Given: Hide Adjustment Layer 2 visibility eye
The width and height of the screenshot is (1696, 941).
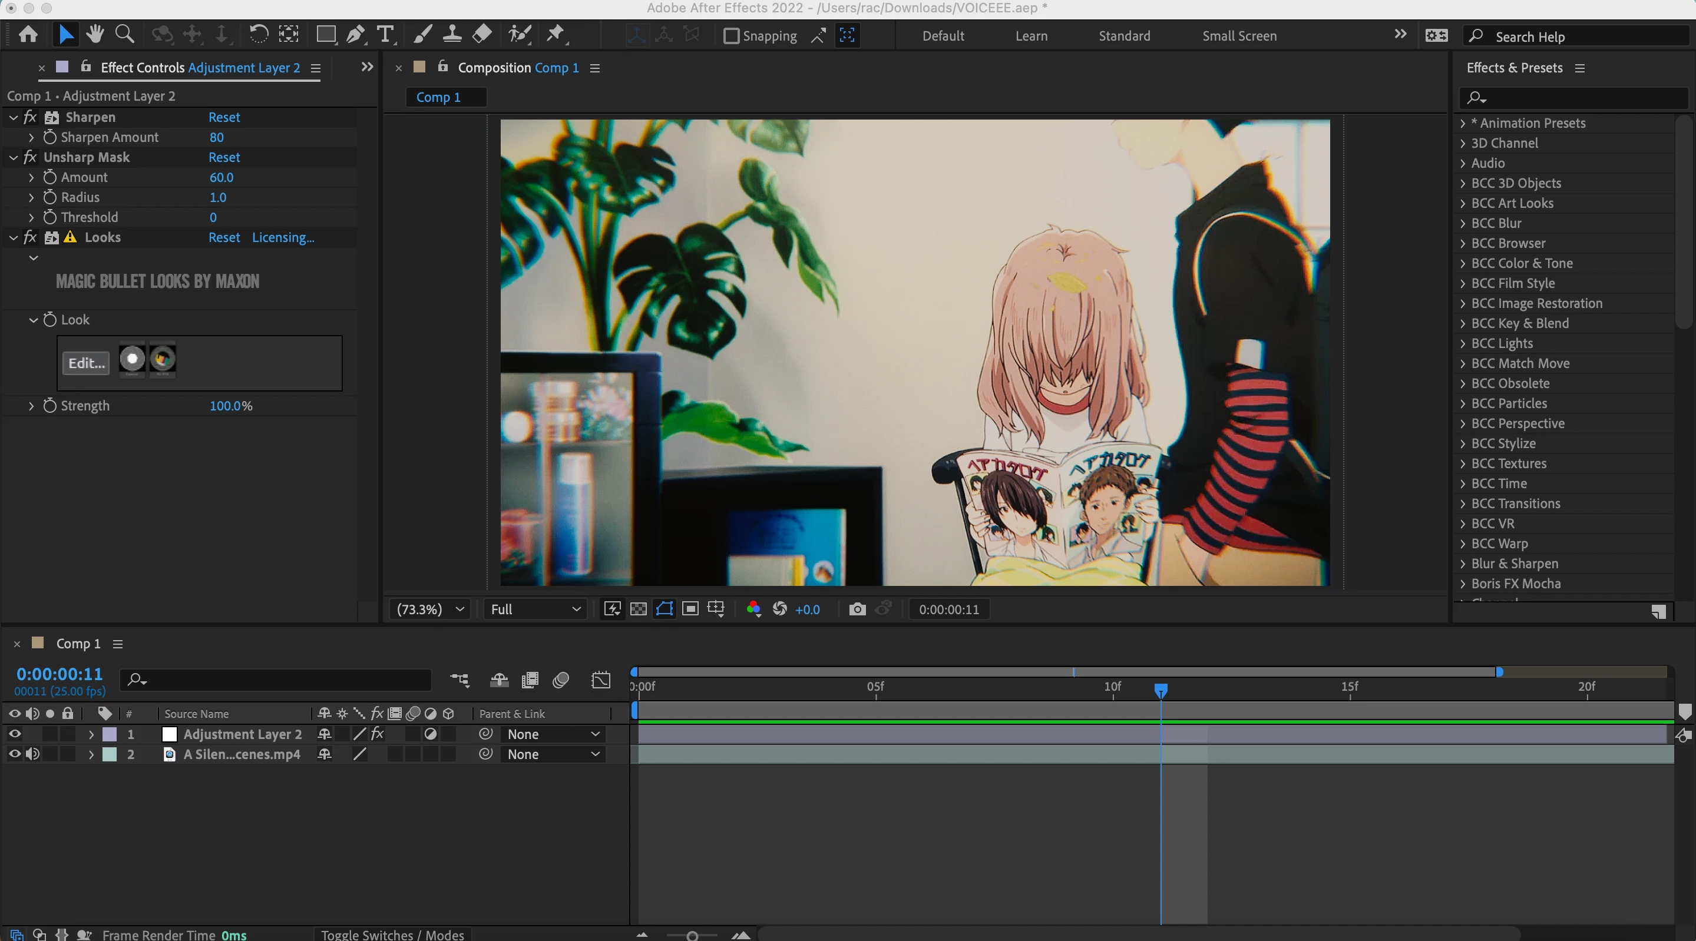Looking at the screenshot, I should pyautogui.click(x=15, y=734).
